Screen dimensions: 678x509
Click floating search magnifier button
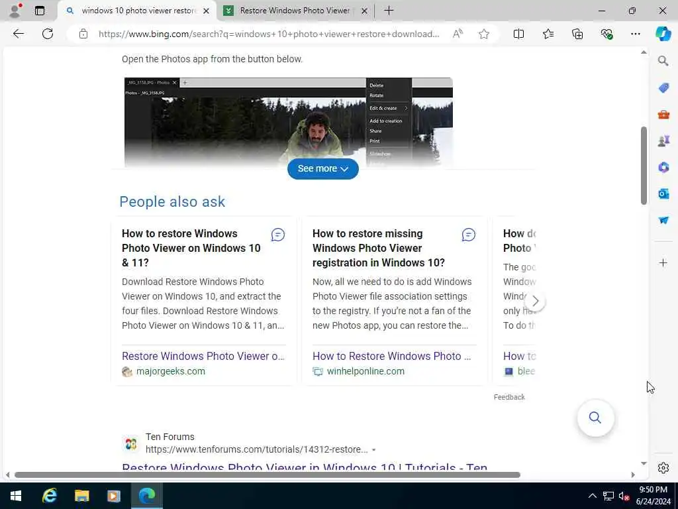coord(595,418)
